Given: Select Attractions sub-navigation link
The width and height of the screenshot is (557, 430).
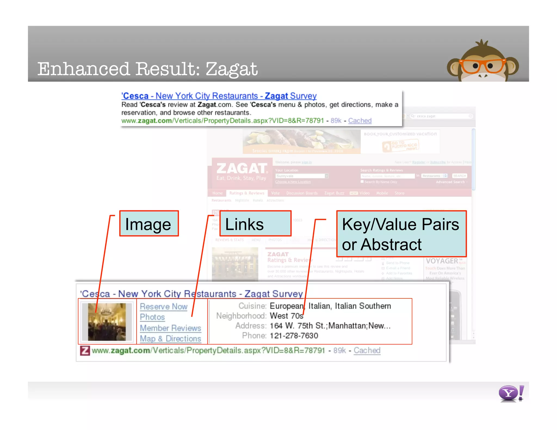Looking at the screenshot, I should coord(275,200).
